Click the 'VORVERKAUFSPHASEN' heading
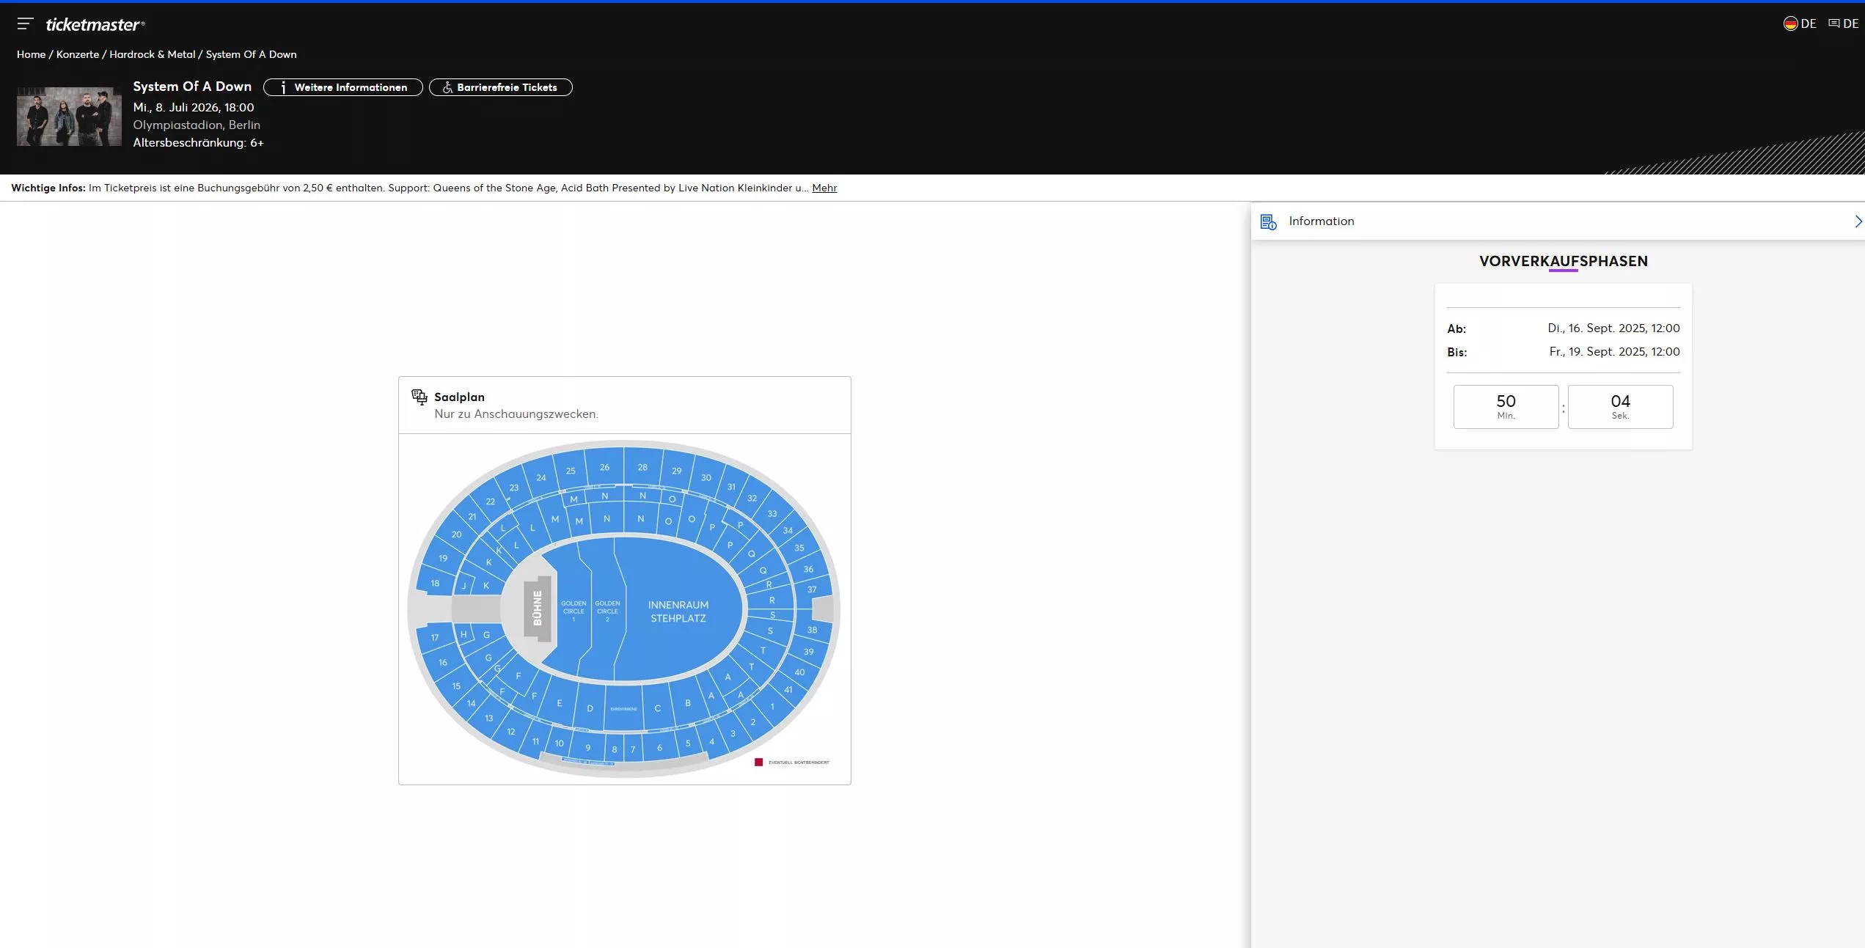The width and height of the screenshot is (1865, 948). (x=1564, y=261)
